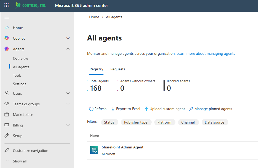The width and height of the screenshot is (258, 168).
Task: Click Show all in the sidebar
Action: tap(20, 161)
